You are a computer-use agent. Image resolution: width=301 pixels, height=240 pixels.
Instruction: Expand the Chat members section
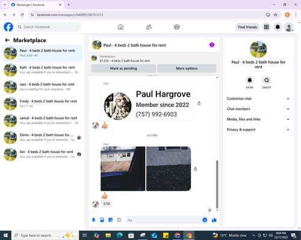pyautogui.click(x=258, y=109)
